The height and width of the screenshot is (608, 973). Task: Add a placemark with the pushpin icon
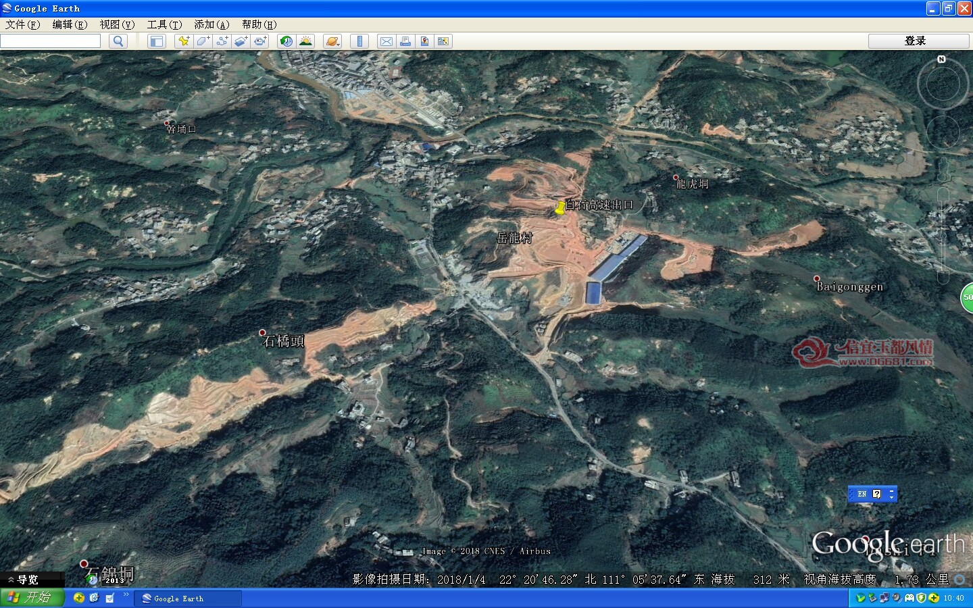pyautogui.click(x=183, y=41)
